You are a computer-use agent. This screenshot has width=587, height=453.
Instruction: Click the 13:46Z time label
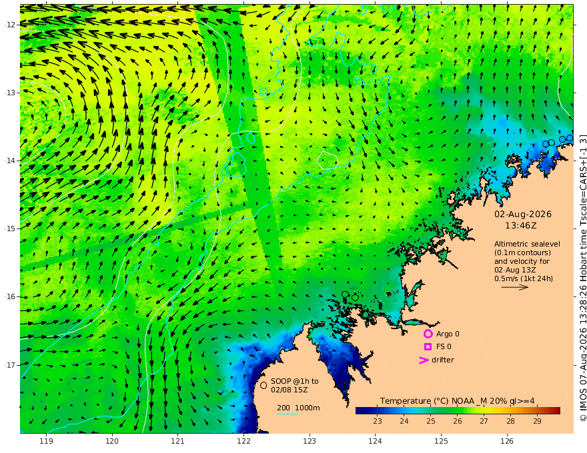point(521,226)
